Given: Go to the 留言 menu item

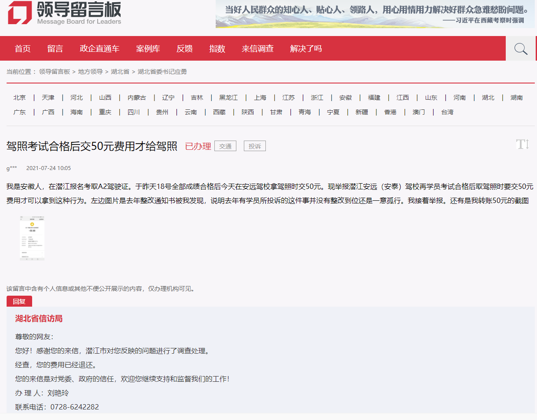Looking at the screenshot, I should click(x=55, y=49).
